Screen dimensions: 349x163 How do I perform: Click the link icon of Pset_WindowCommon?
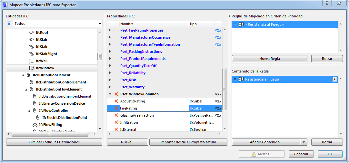218,94
